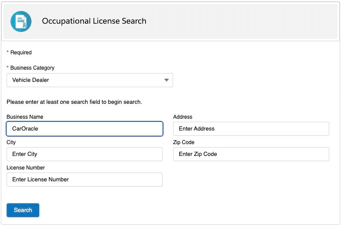Click the Address label text
Screen dimensions: 341x226
183,117
